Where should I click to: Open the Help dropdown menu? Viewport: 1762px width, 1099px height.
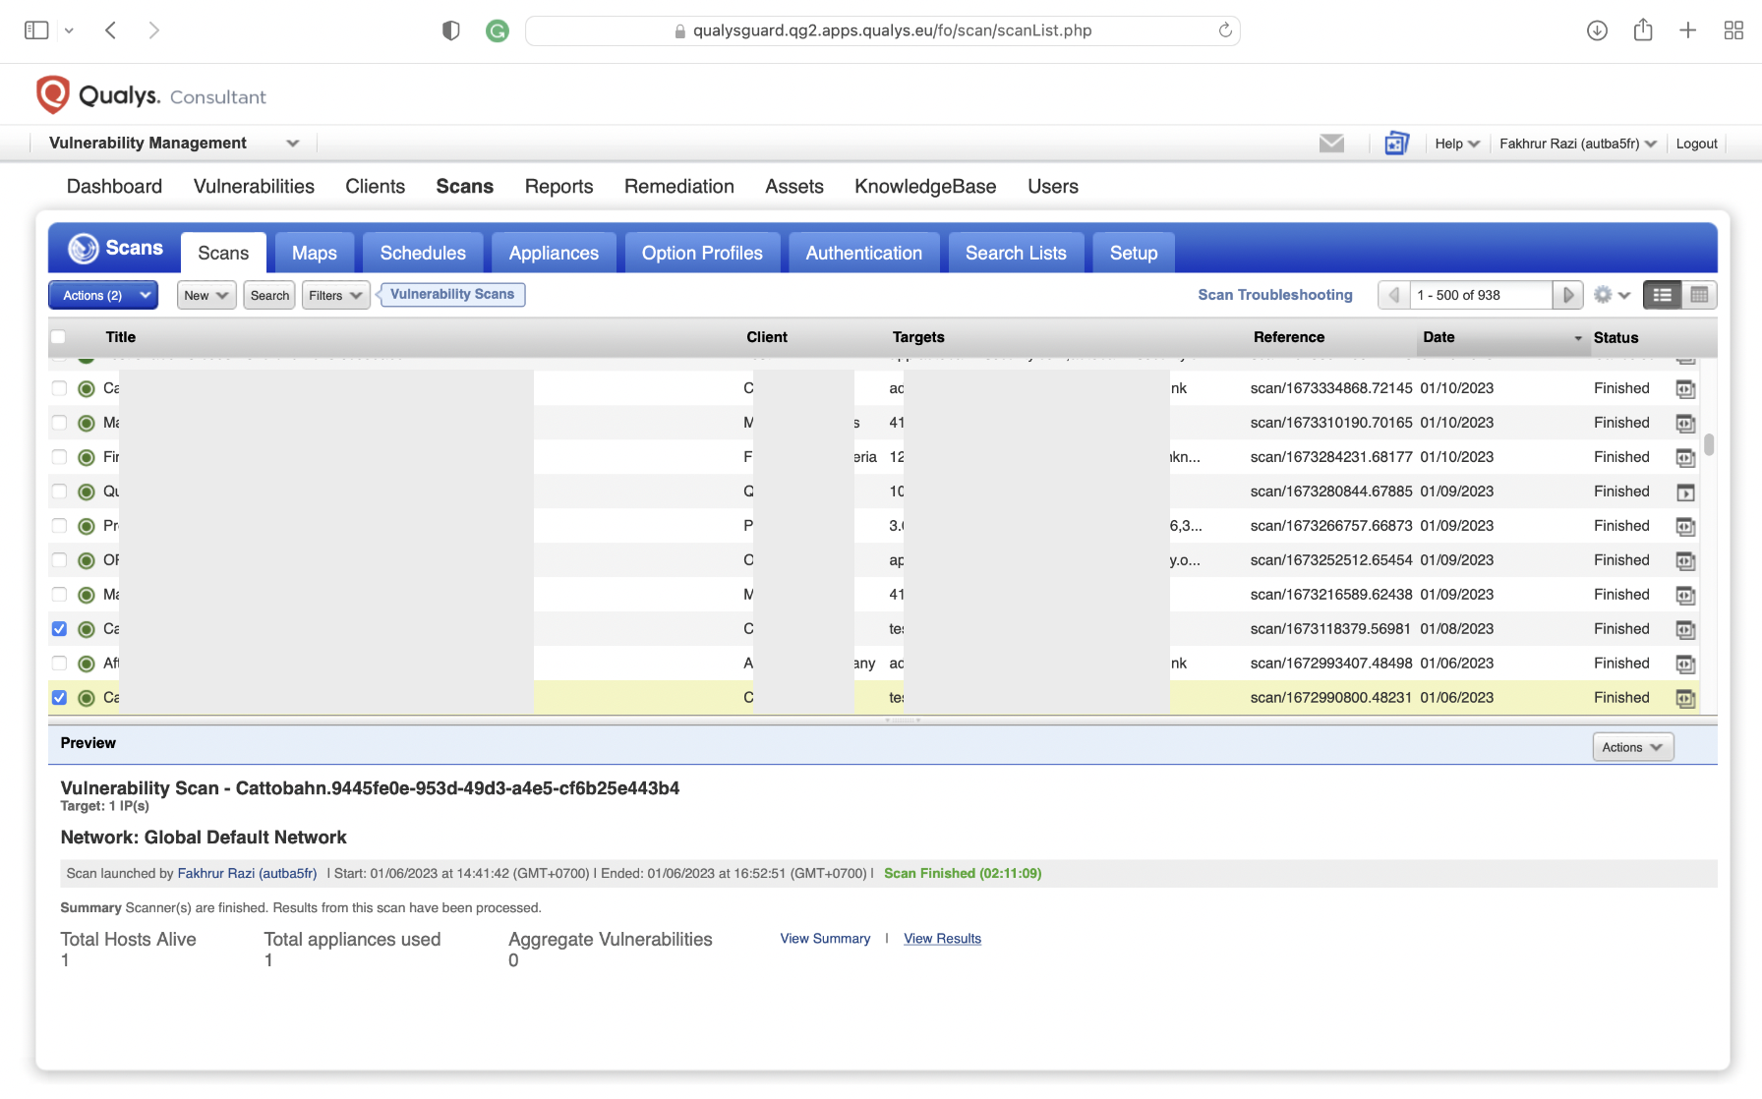point(1457,144)
